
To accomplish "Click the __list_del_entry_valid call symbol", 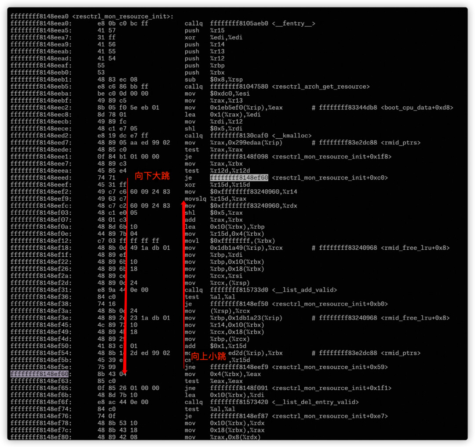I will [315, 402].
